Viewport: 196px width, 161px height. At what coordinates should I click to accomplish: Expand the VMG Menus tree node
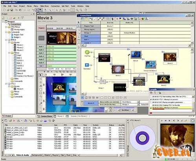click(6, 27)
